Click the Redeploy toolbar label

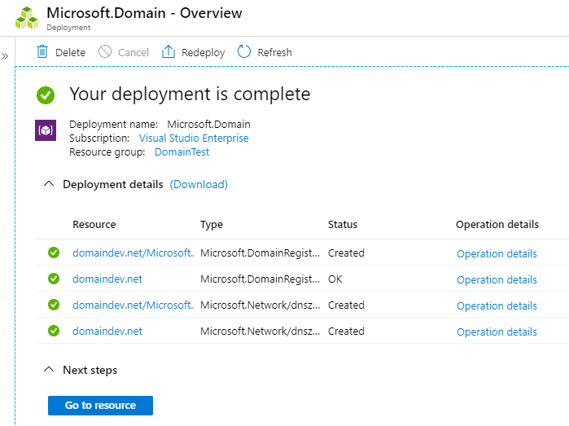(203, 52)
